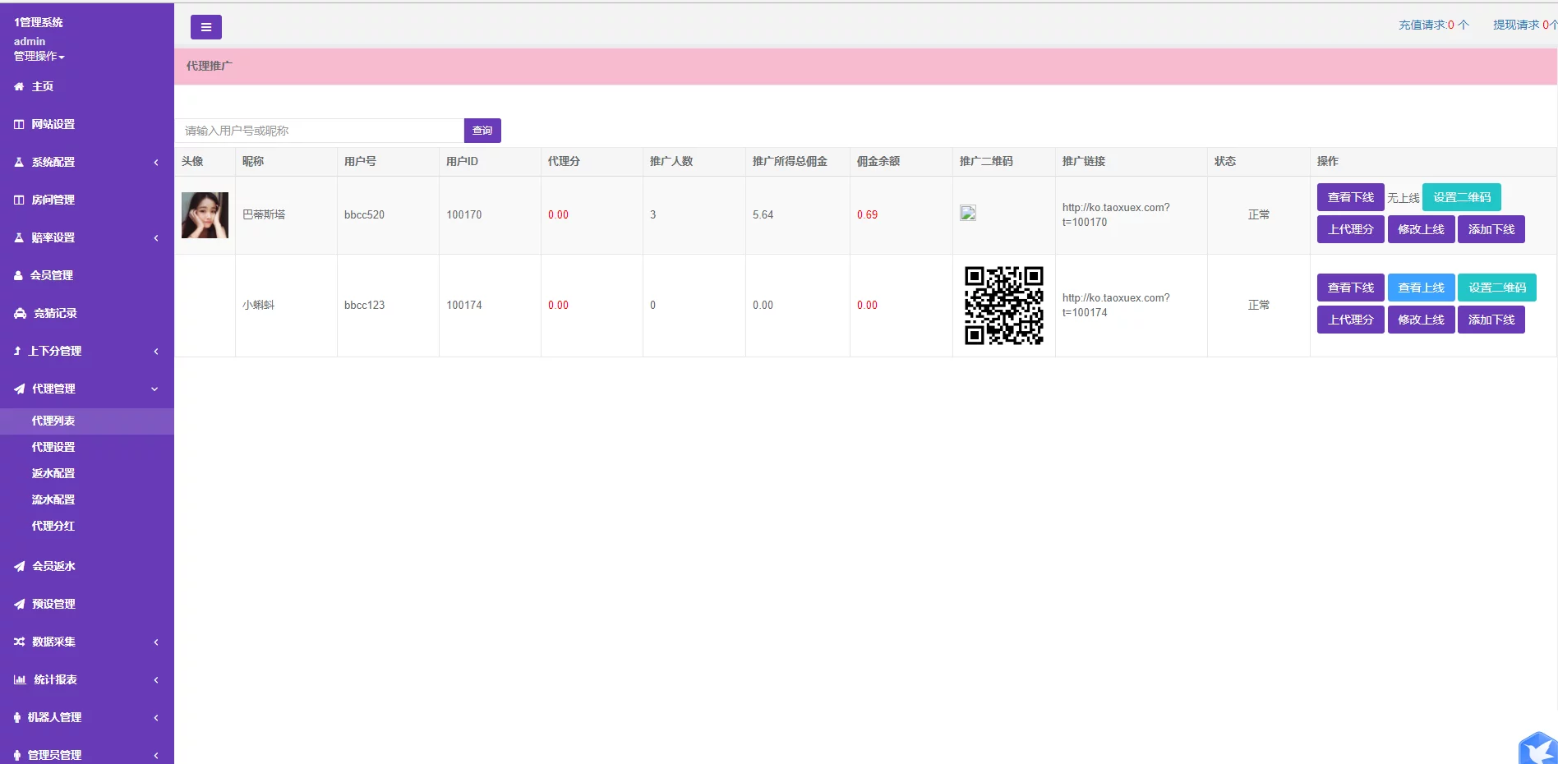Click the 查询 search button
1558x764 pixels.
click(x=482, y=131)
